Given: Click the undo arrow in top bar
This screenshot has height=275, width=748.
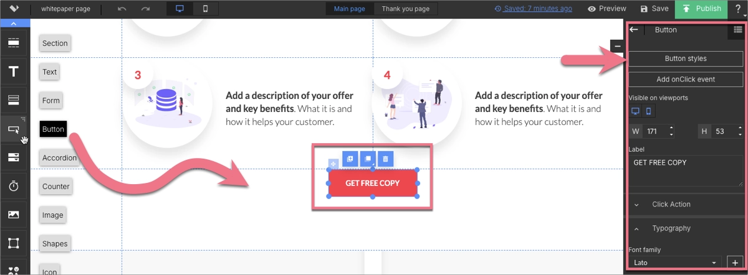Looking at the screenshot, I should 122,9.
